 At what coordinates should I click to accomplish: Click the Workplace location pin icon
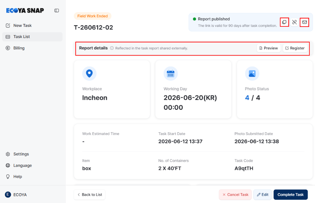[x=89, y=74]
